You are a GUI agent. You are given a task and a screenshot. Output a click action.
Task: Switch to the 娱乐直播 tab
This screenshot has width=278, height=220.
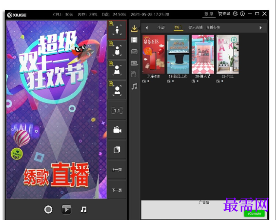[196, 27]
